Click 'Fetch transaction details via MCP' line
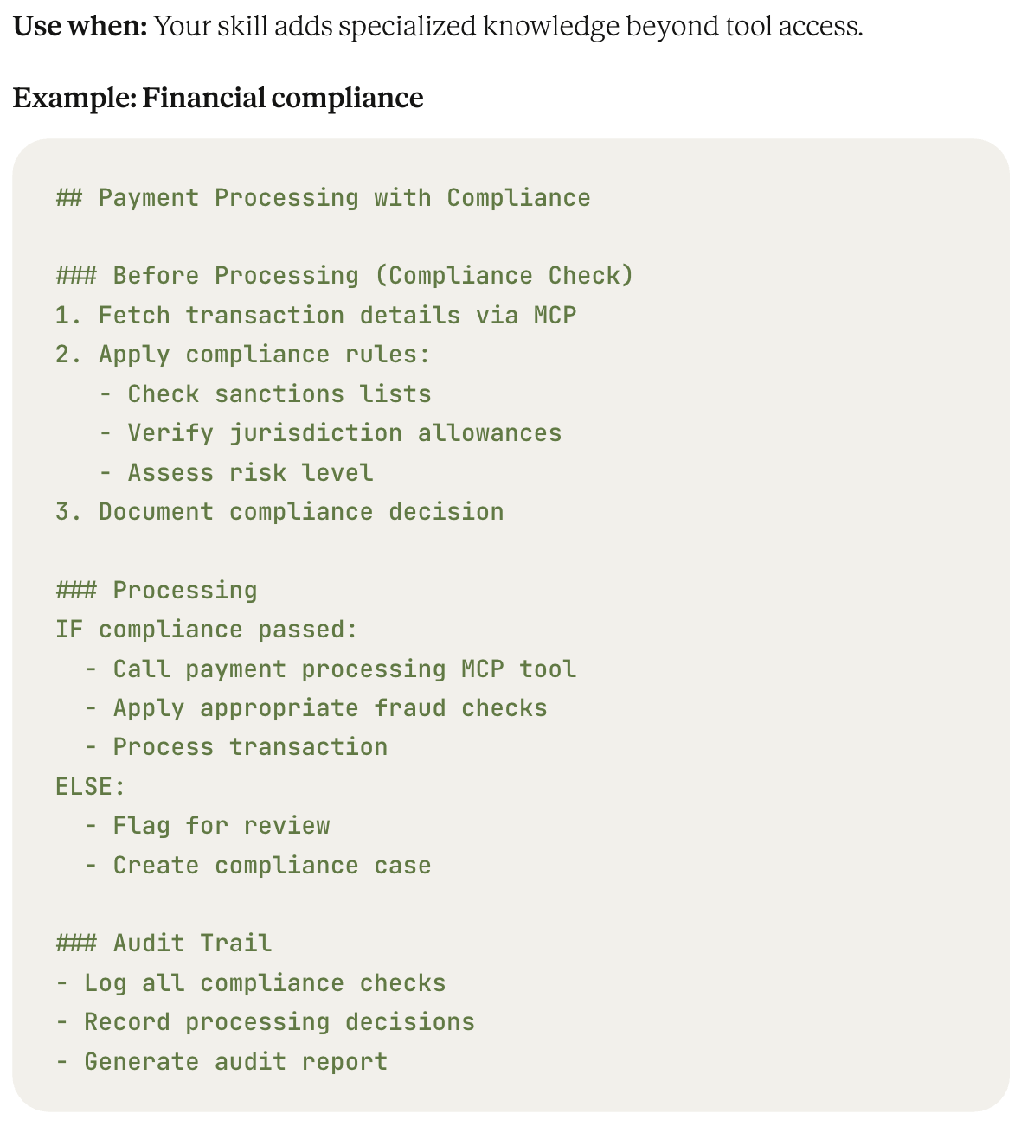1021x1126 pixels. click(316, 315)
